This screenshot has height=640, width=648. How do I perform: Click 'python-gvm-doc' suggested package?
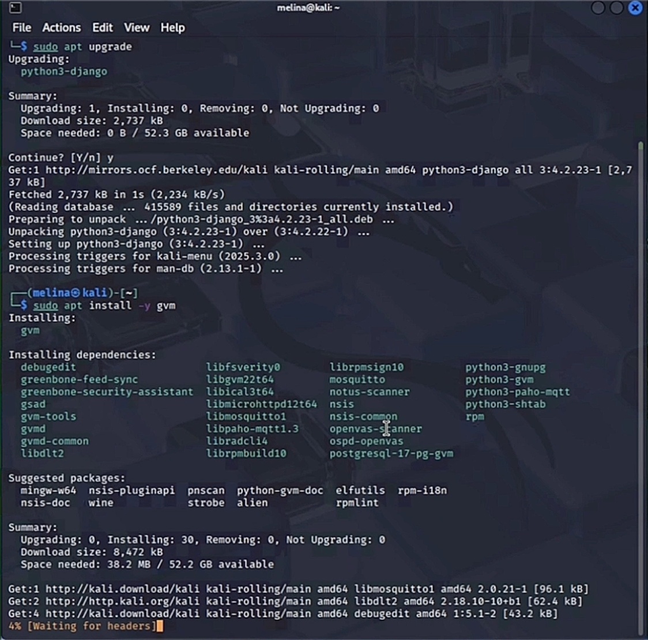[280, 490]
